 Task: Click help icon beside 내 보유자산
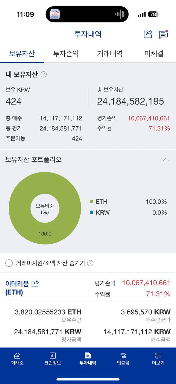click(x=44, y=74)
